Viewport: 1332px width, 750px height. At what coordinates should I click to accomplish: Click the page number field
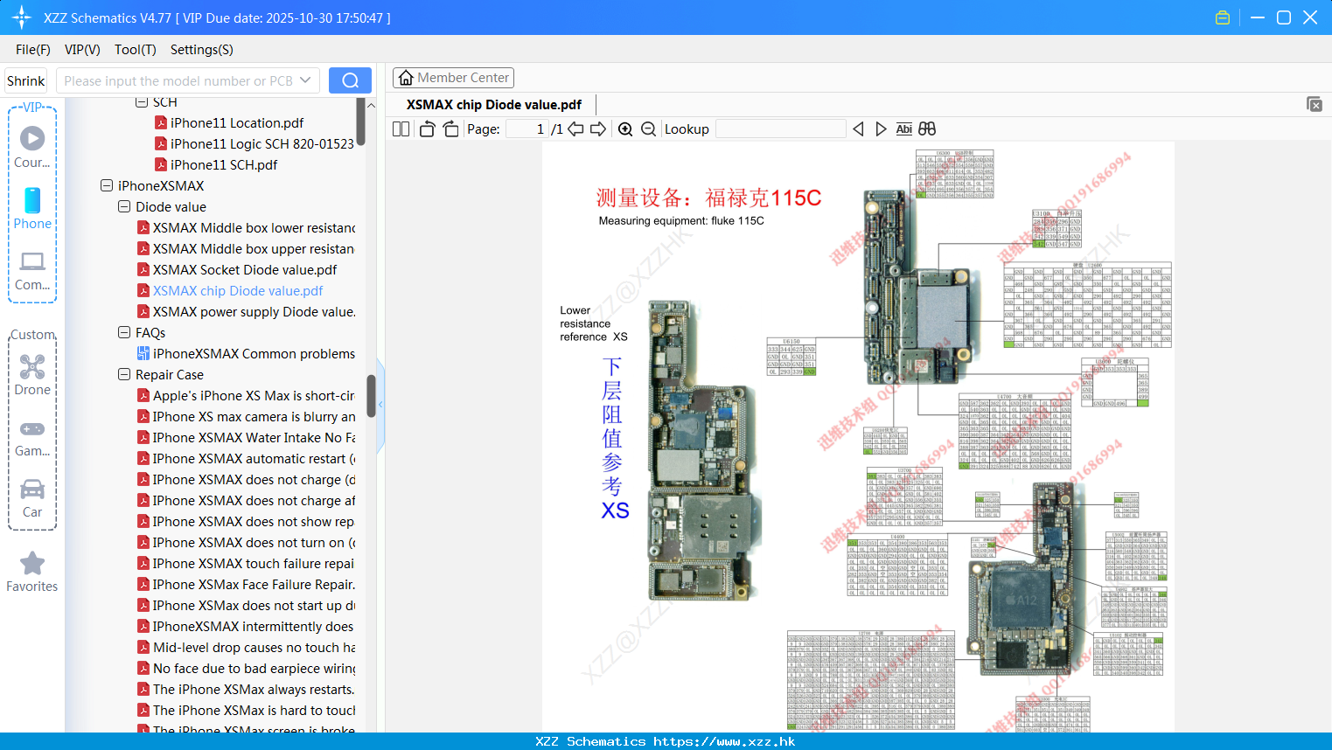(x=527, y=129)
